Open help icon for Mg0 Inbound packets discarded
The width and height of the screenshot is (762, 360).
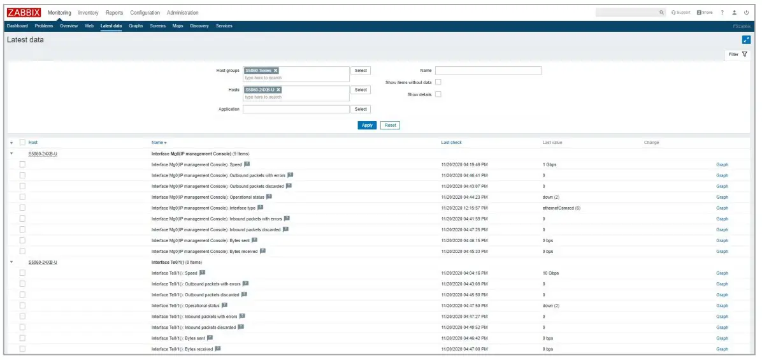pyautogui.click(x=285, y=229)
